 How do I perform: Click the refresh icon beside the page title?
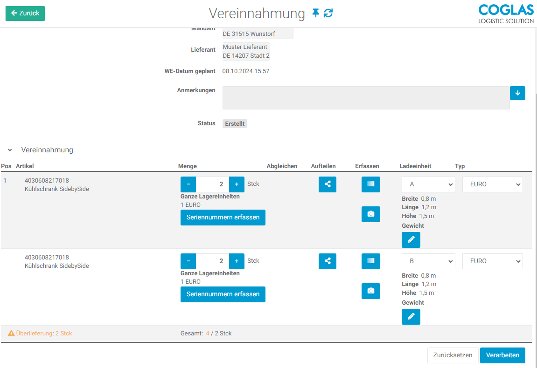pyautogui.click(x=328, y=13)
